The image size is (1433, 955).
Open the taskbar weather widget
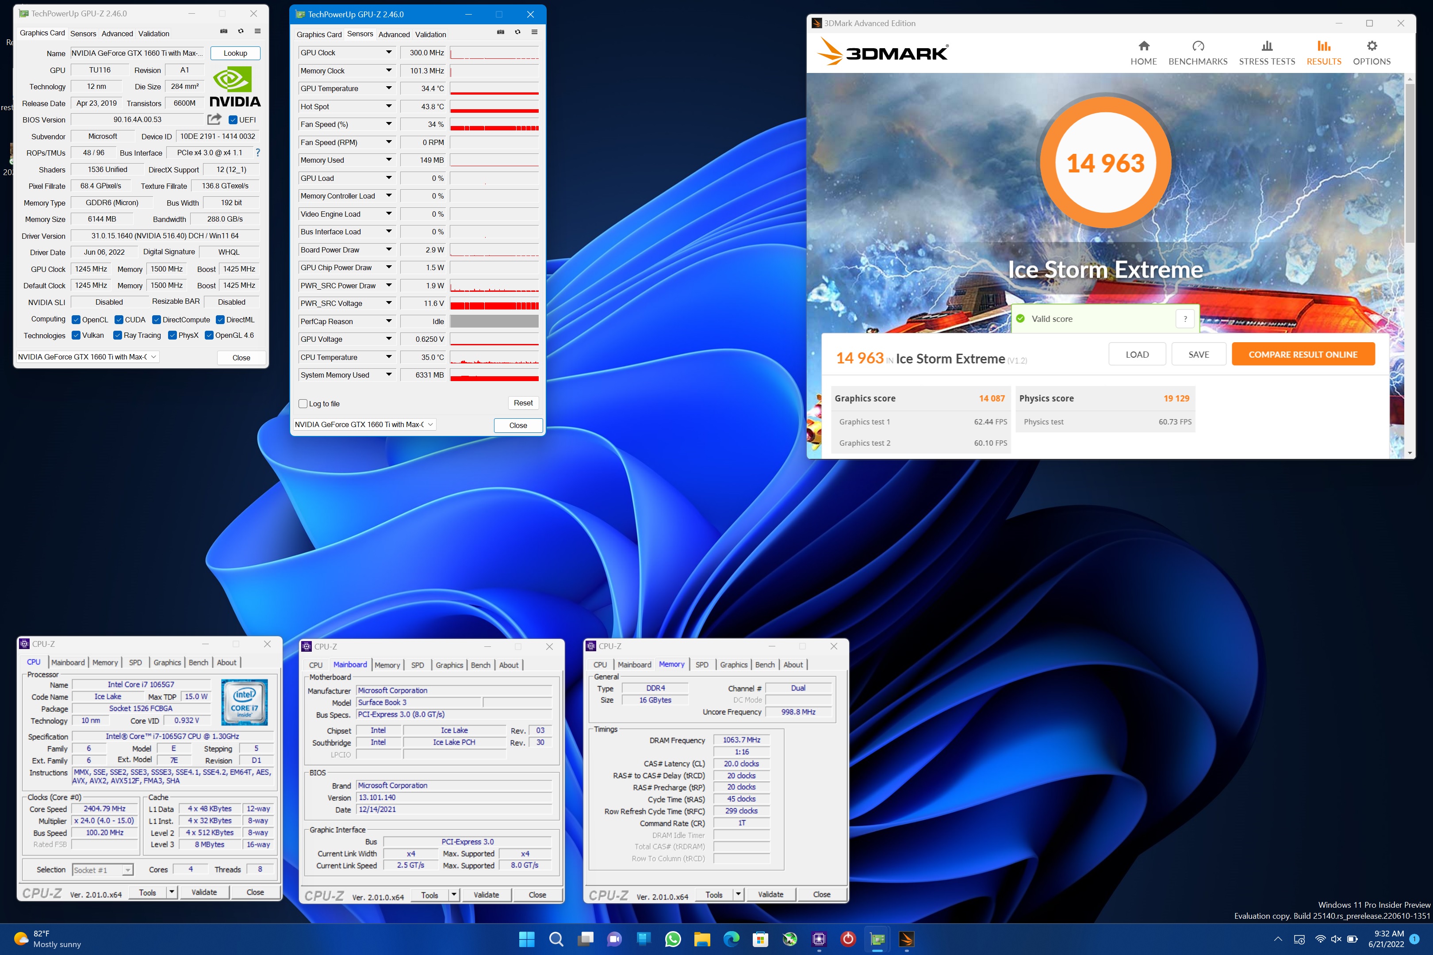coord(47,939)
